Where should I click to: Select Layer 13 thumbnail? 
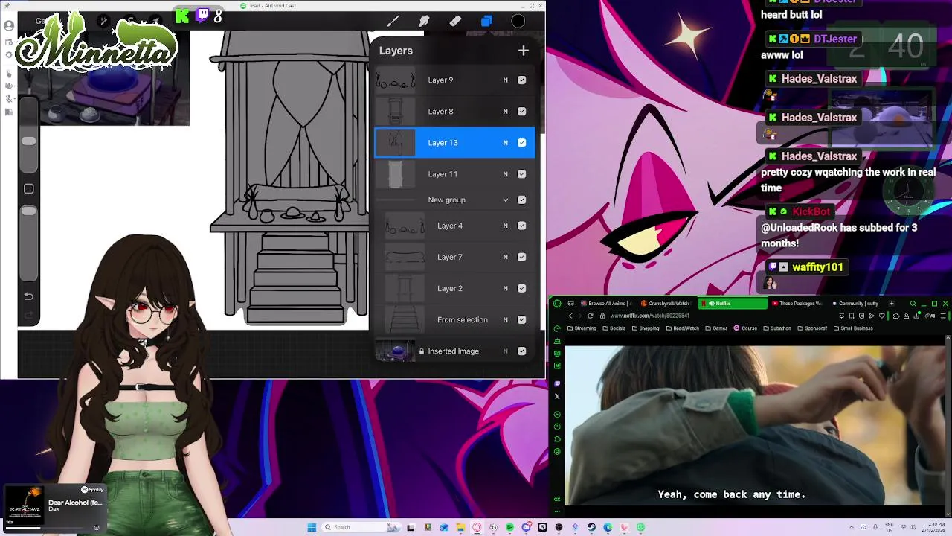[396, 142]
